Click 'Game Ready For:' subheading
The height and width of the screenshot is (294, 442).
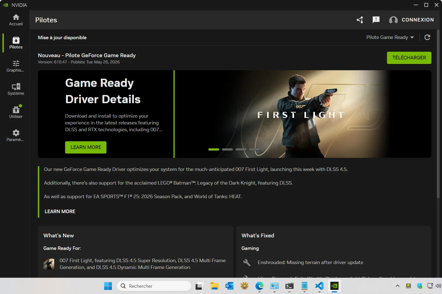click(x=62, y=248)
